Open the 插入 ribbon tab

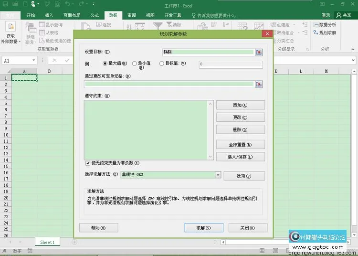(49, 15)
